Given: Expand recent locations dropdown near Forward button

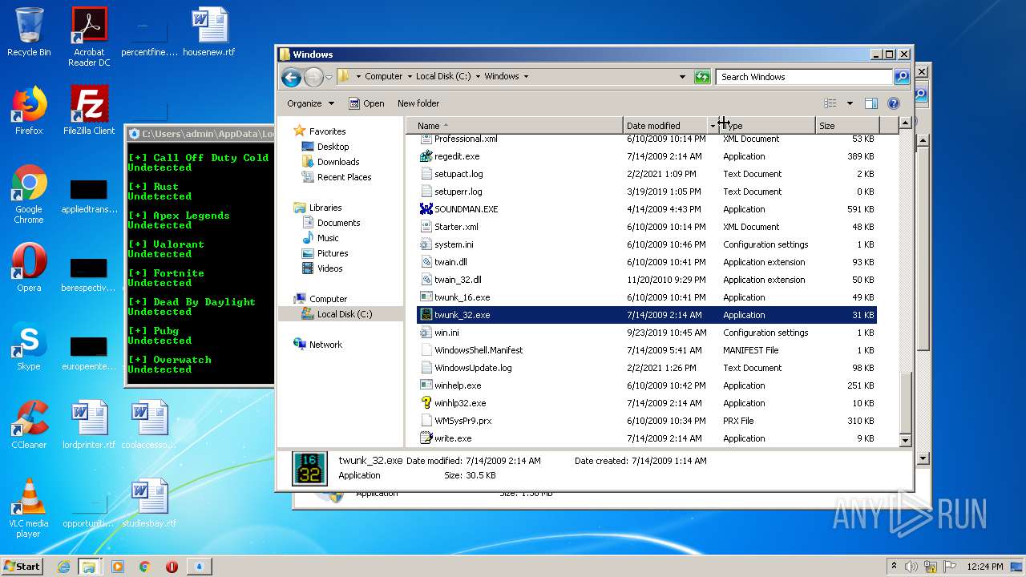Looking at the screenshot, I should pyautogui.click(x=329, y=78).
